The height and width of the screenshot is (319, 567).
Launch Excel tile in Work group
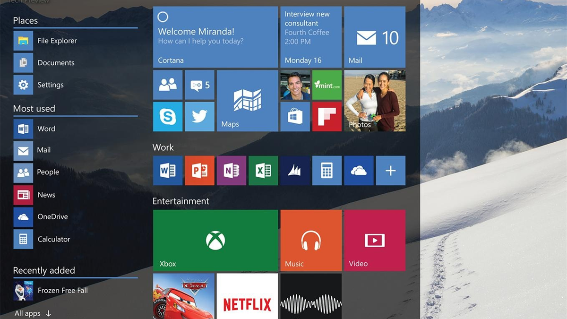(263, 171)
